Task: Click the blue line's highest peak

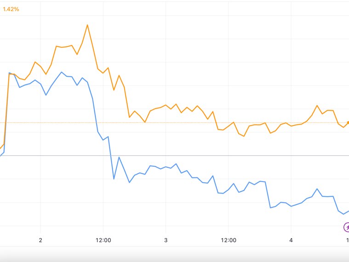Action: coord(62,72)
